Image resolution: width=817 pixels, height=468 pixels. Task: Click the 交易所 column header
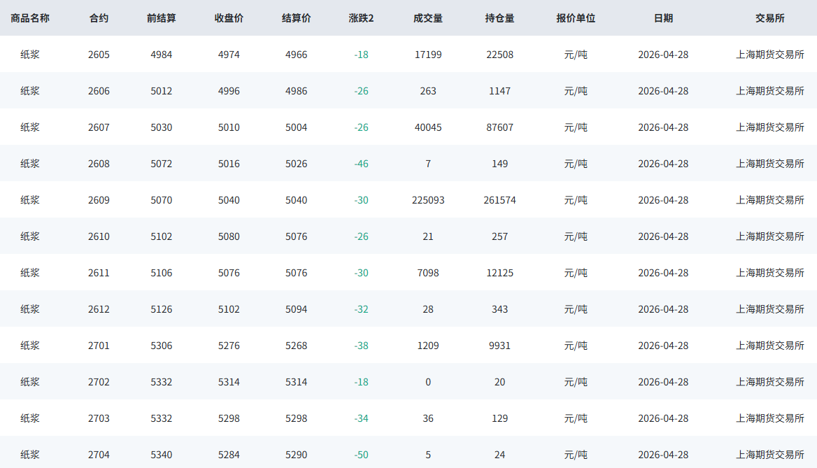[x=770, y=18]
